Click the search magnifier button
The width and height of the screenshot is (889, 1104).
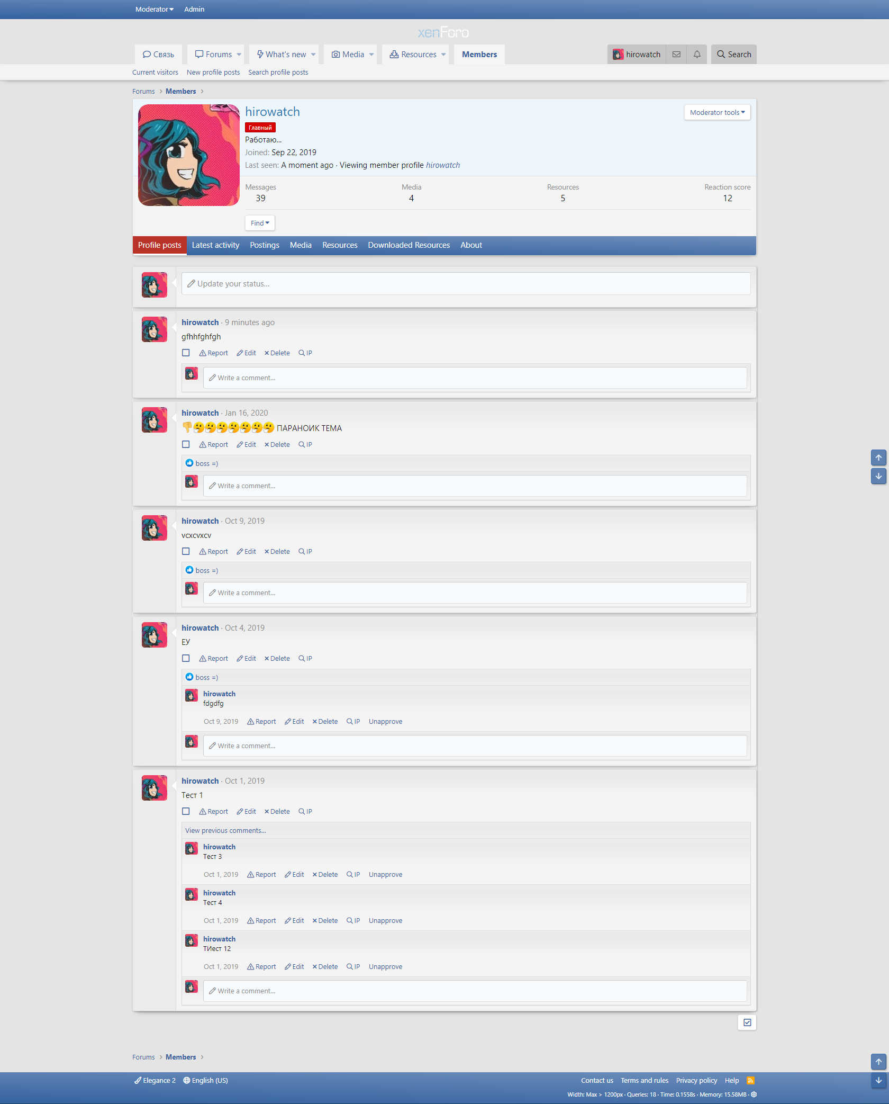coord(733,55)
